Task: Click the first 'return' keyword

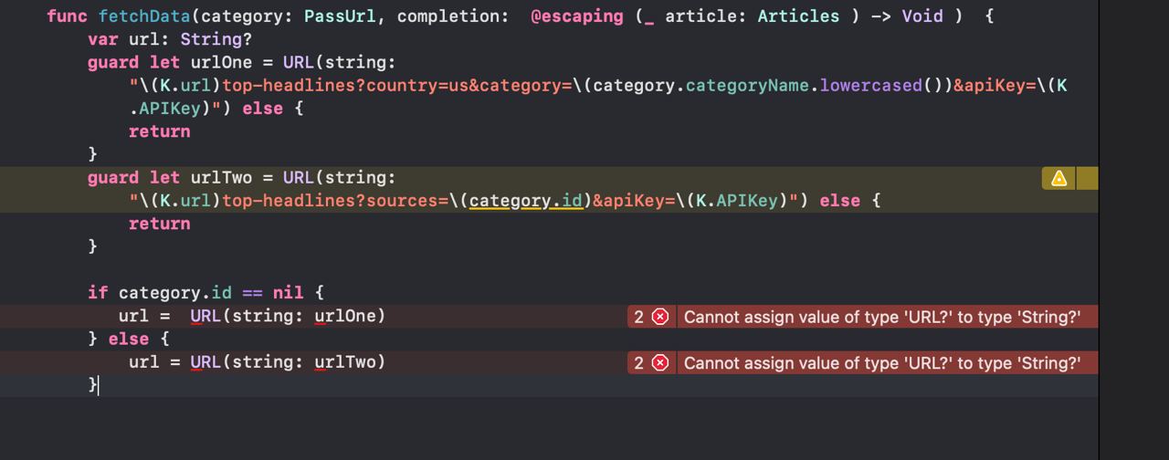Action: [160, 131]
